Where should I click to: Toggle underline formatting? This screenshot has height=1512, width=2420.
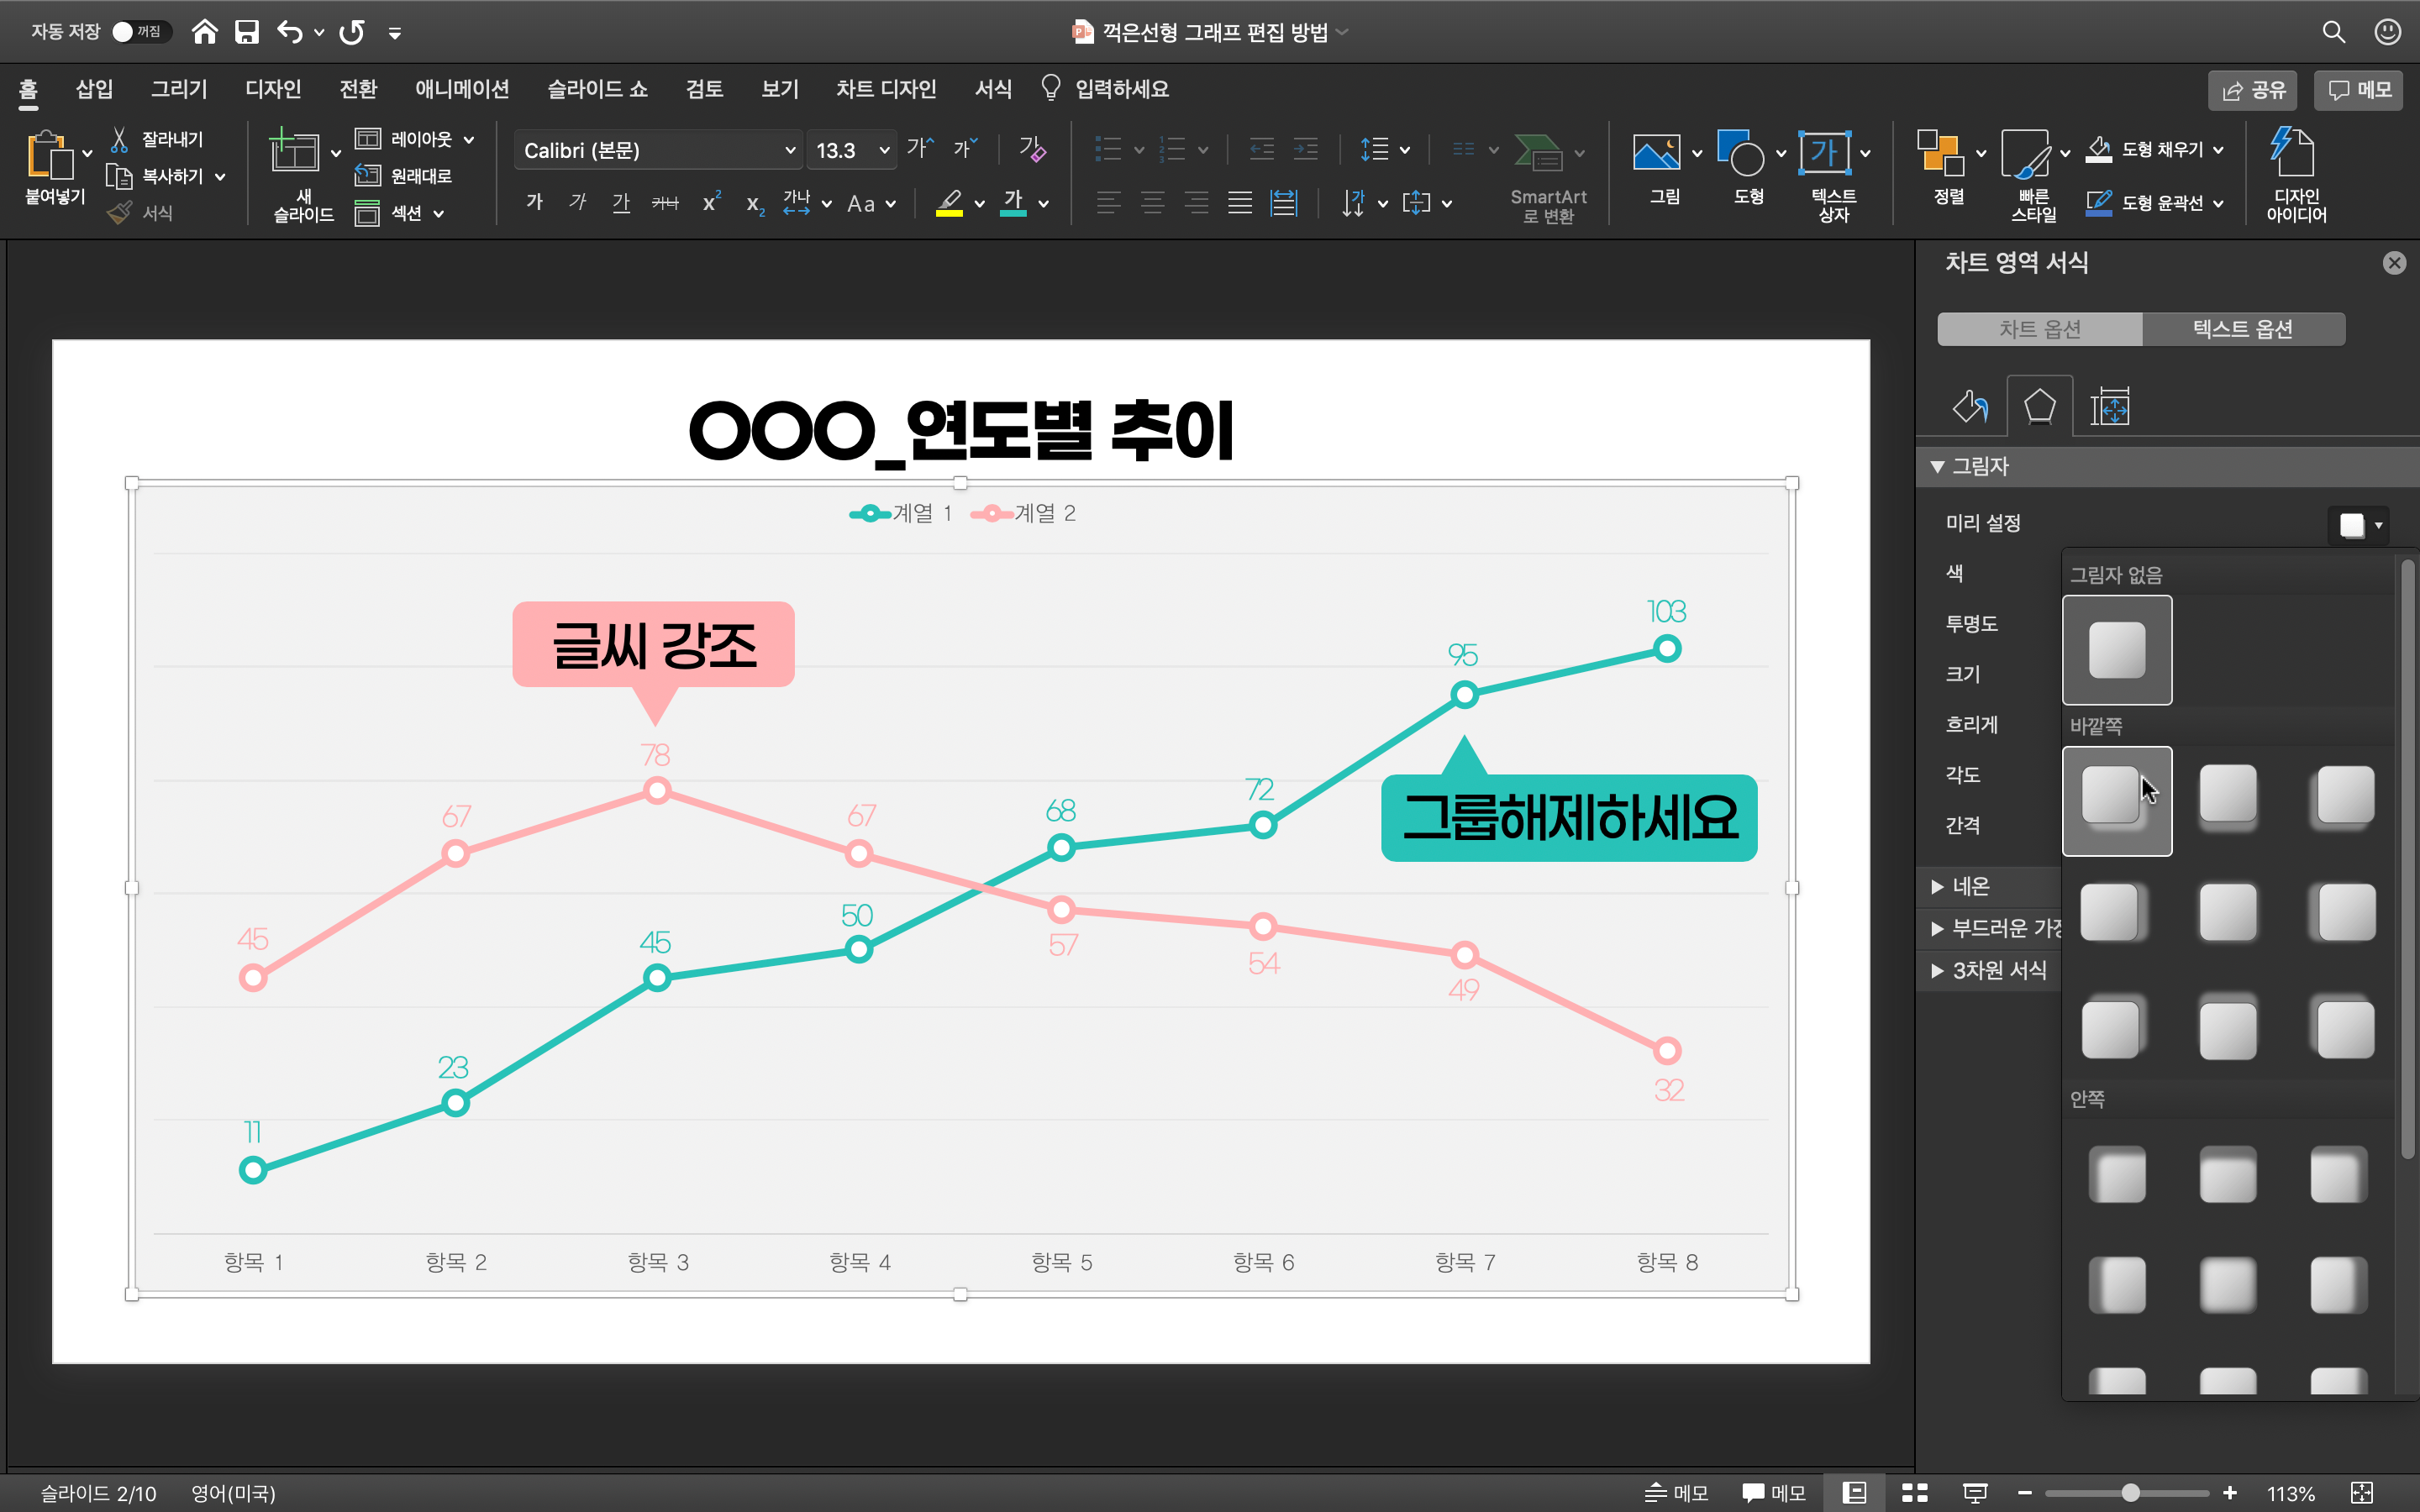[621, 203]
